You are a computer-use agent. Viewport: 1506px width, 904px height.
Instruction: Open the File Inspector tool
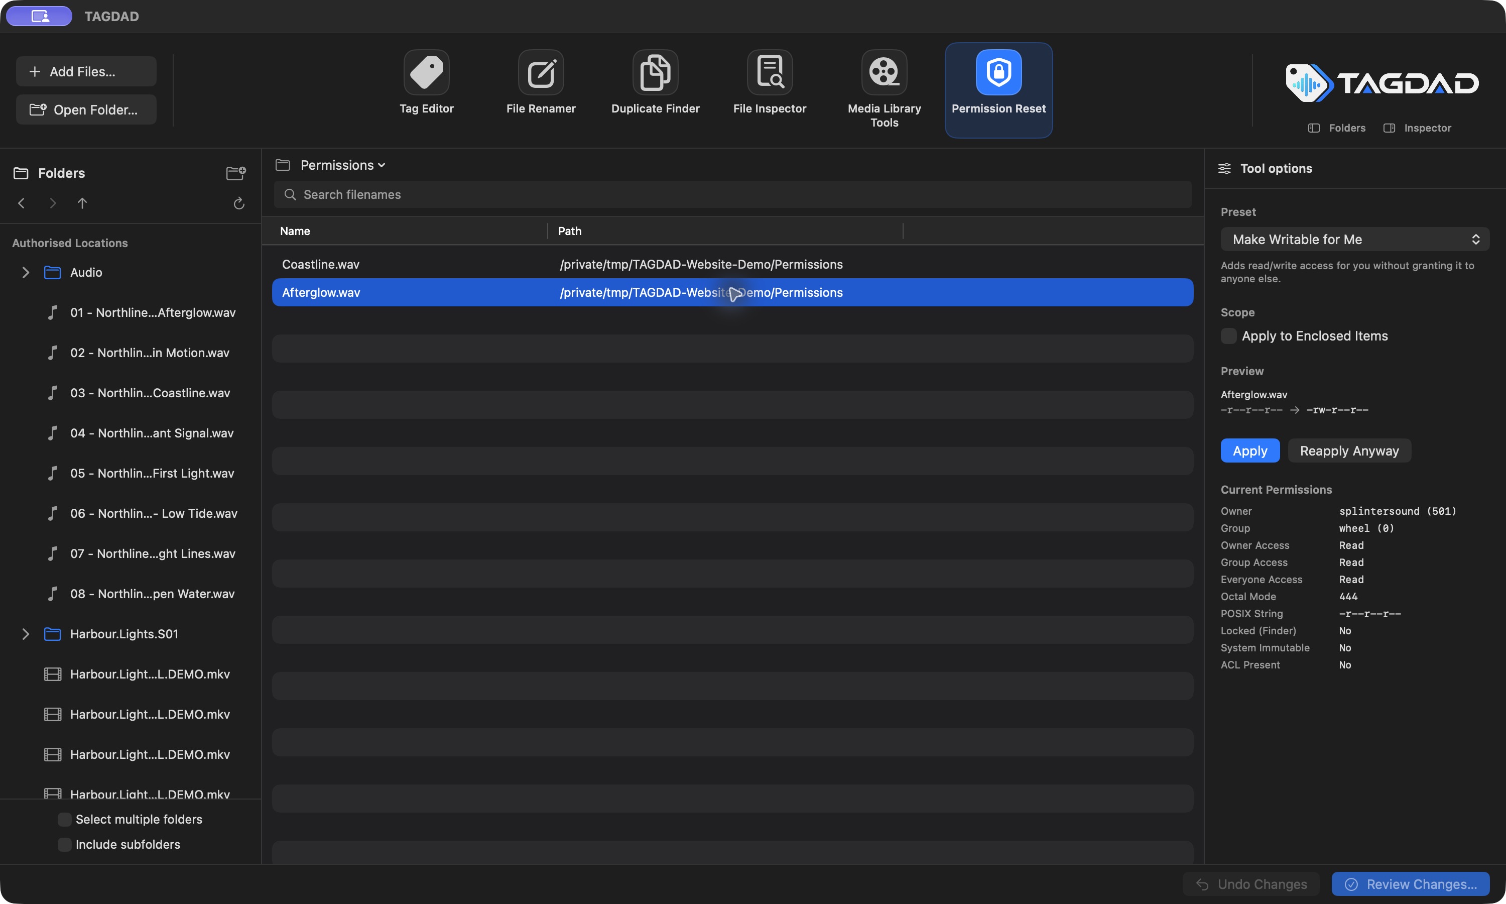(770, 83)
